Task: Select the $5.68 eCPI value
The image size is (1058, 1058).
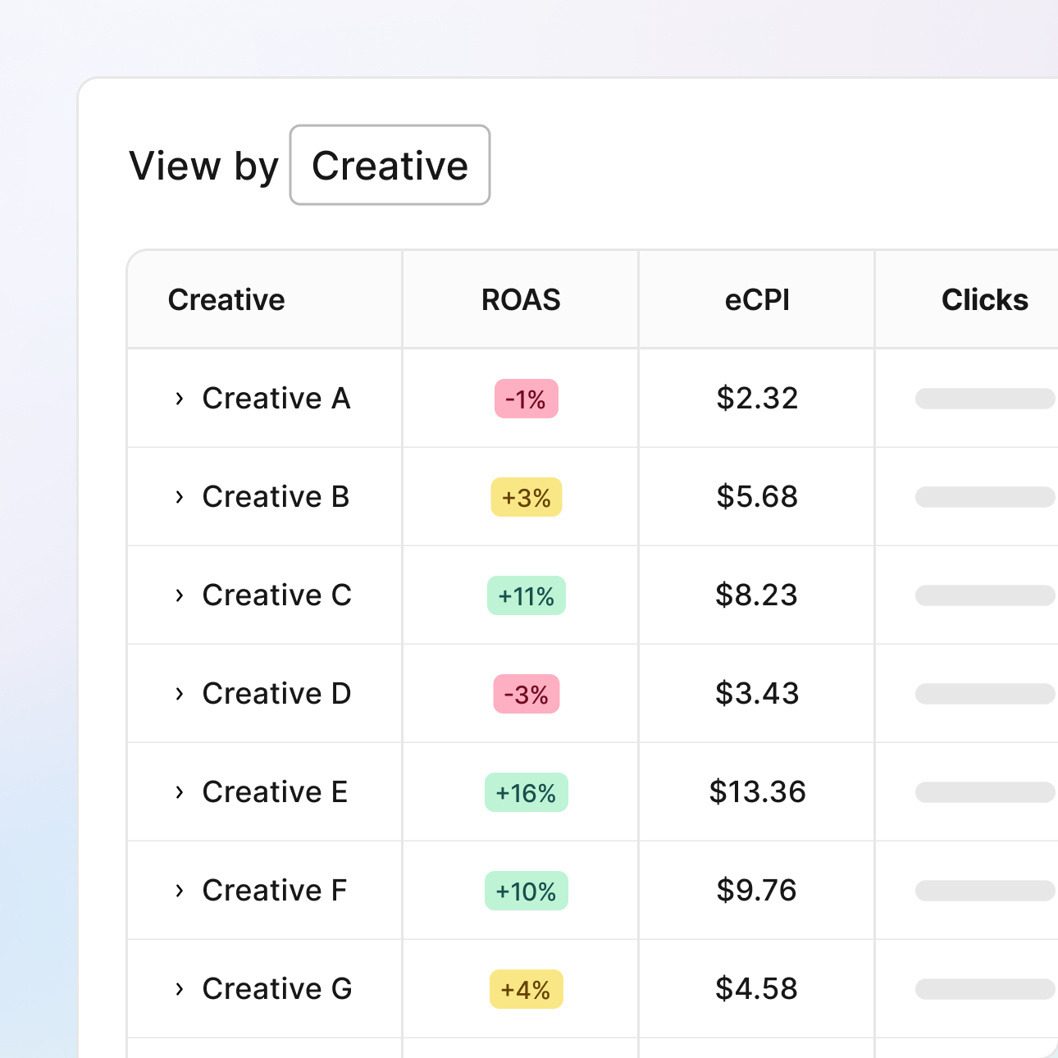Action: coord(756,497)
